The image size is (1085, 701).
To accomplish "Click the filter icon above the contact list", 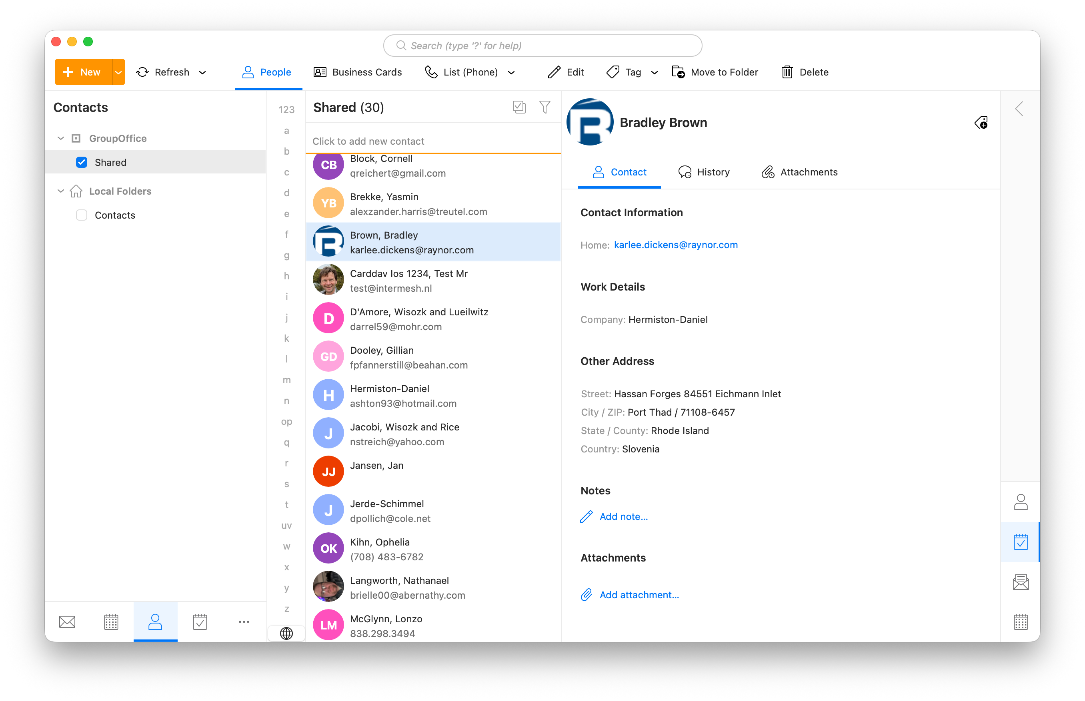I will point(545,107).
